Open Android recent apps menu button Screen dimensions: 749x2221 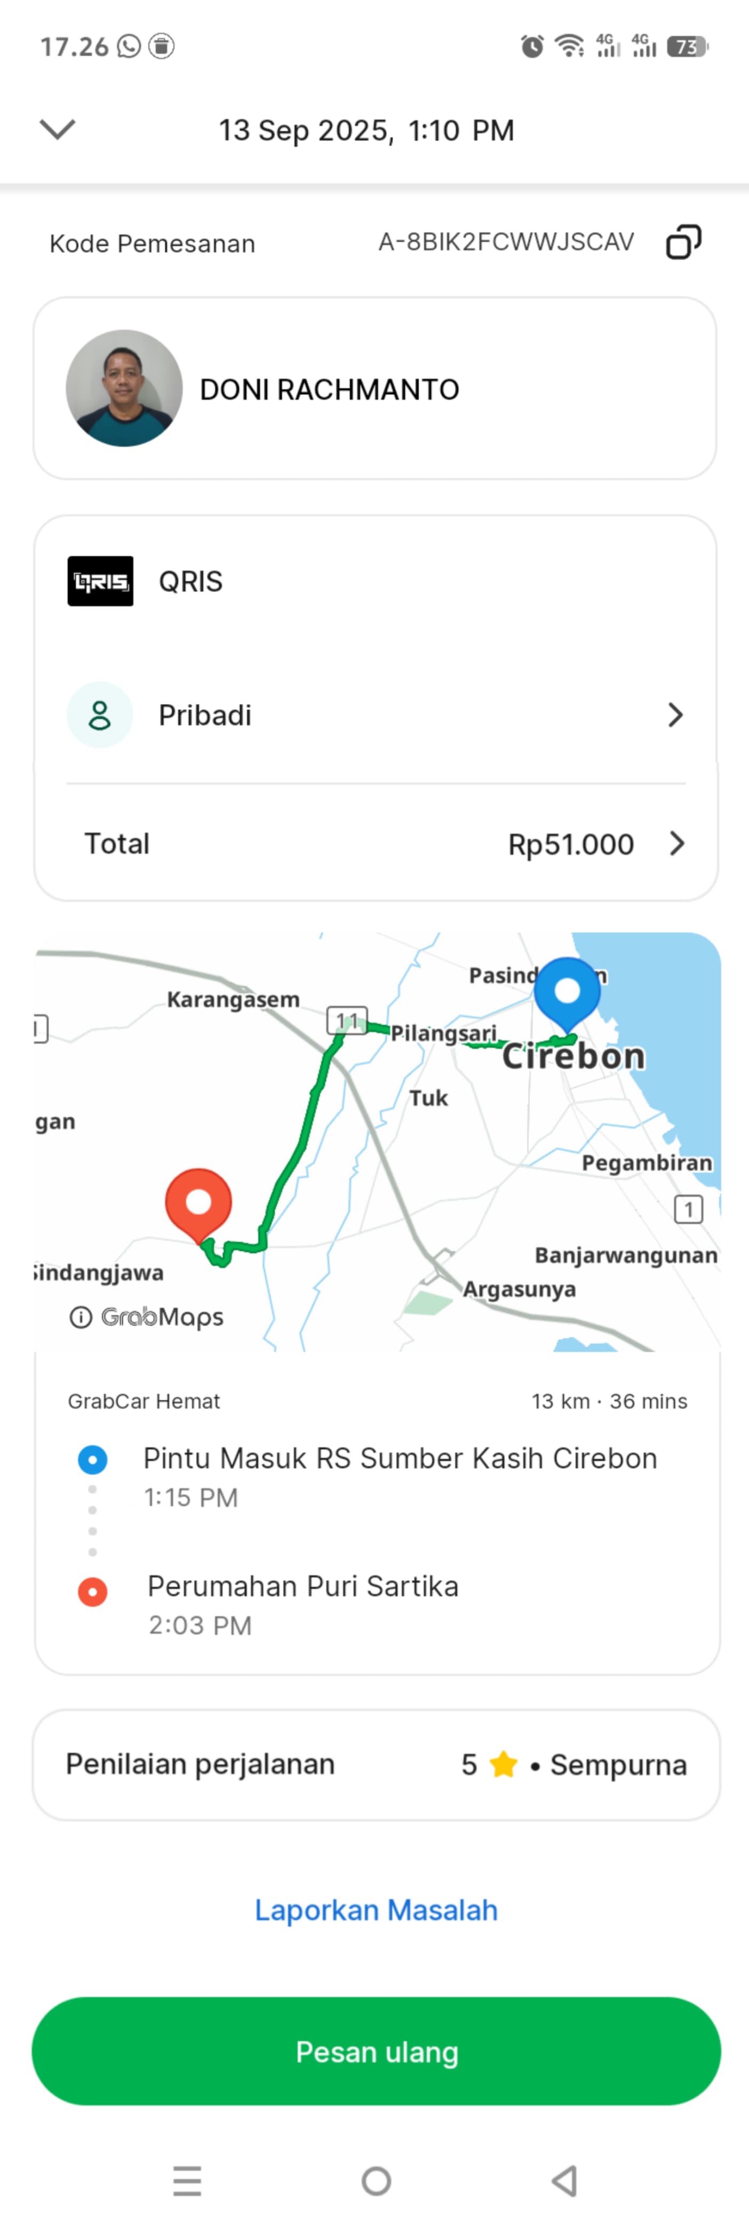(187, 2180)
